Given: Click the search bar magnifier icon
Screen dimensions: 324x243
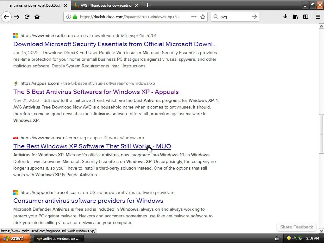Looking at the screenshot, I should 216,17.
